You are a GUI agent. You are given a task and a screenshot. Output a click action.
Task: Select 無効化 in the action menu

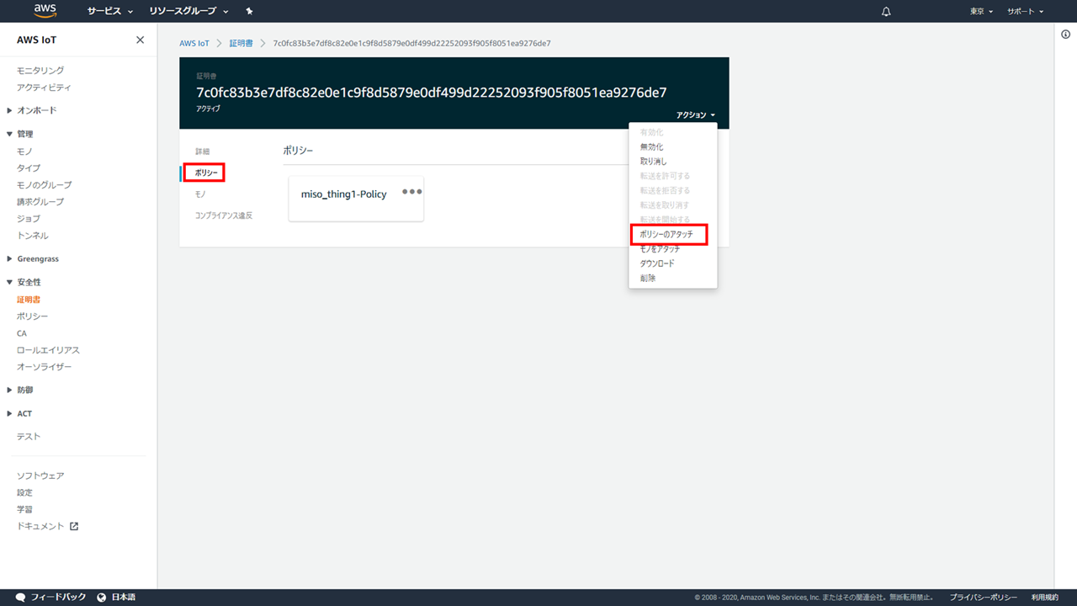[651, 147]
